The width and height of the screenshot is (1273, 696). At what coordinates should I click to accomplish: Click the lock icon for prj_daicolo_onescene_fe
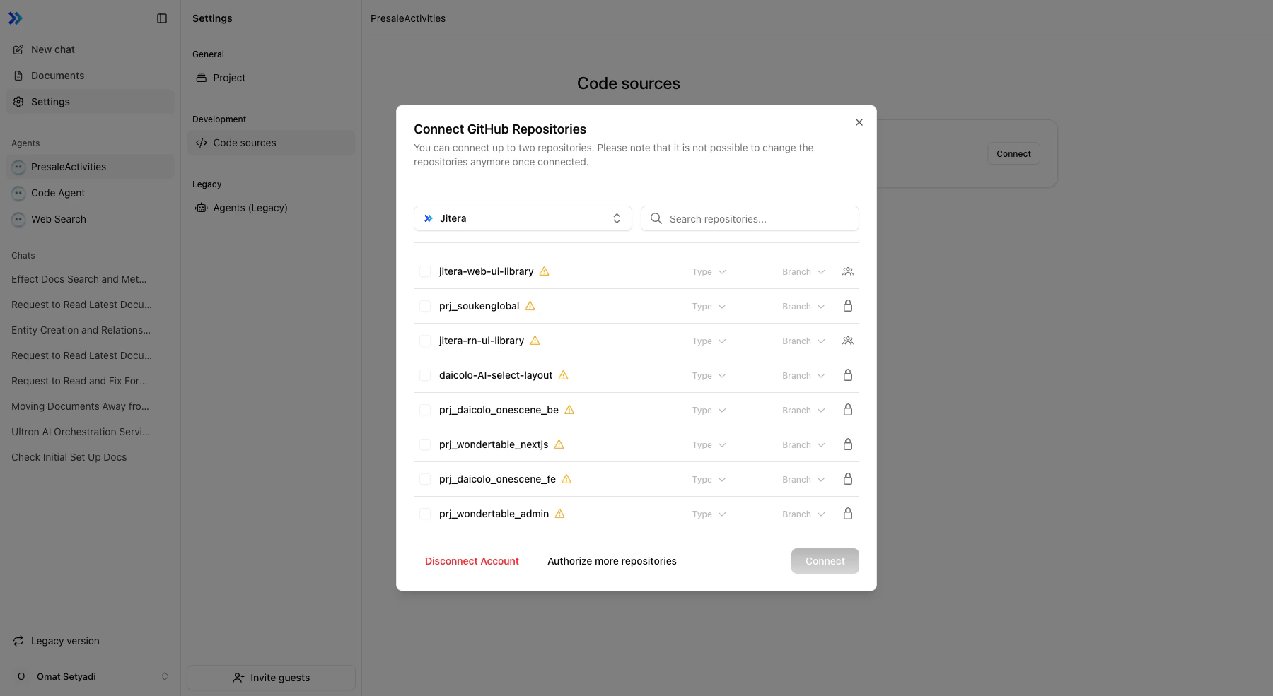848,479
